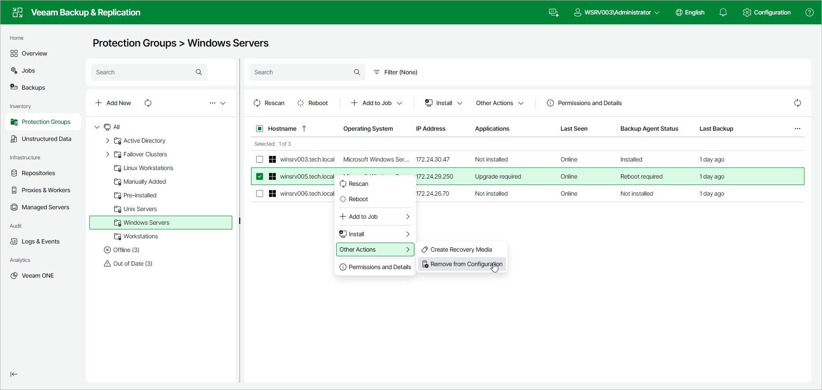This screenshot has height=390, width=822.
Task: Open Install context submenu
Action: (x=375, y=234)
